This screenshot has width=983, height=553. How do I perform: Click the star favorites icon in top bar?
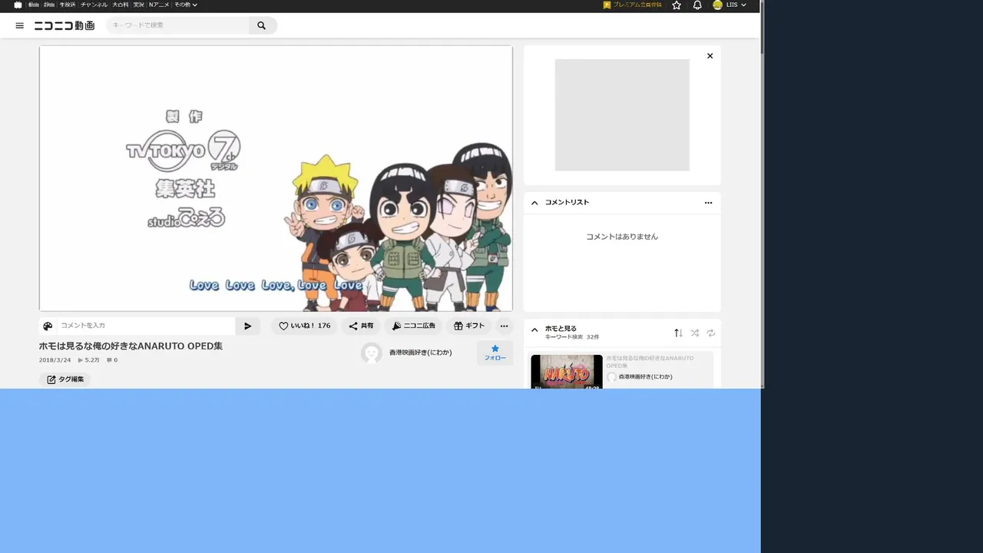pos(677,5)
